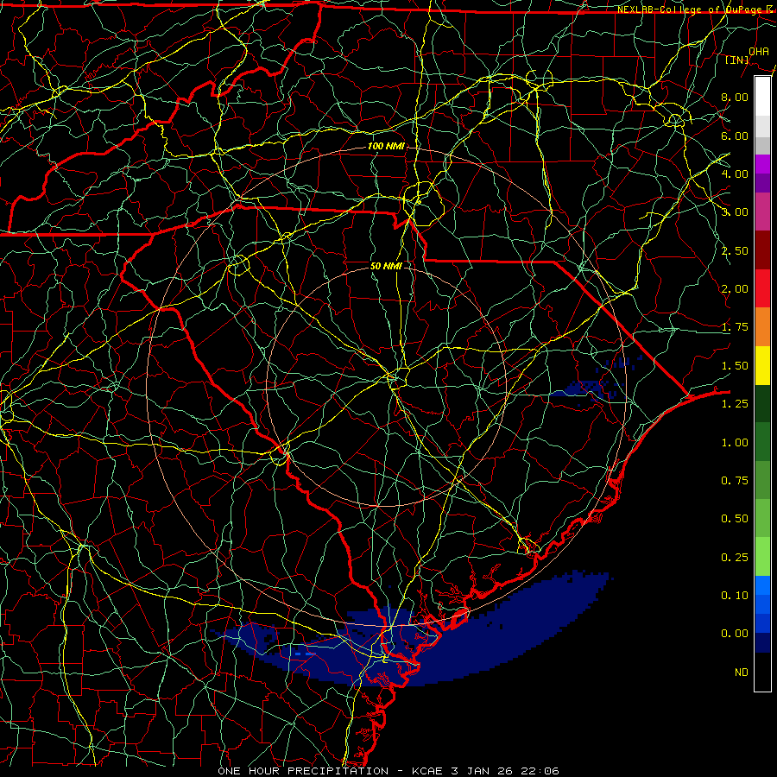This screenshot has height=777, width=777.
Task: Click the 0.00 legend value
Action: (x=735, y=634)
